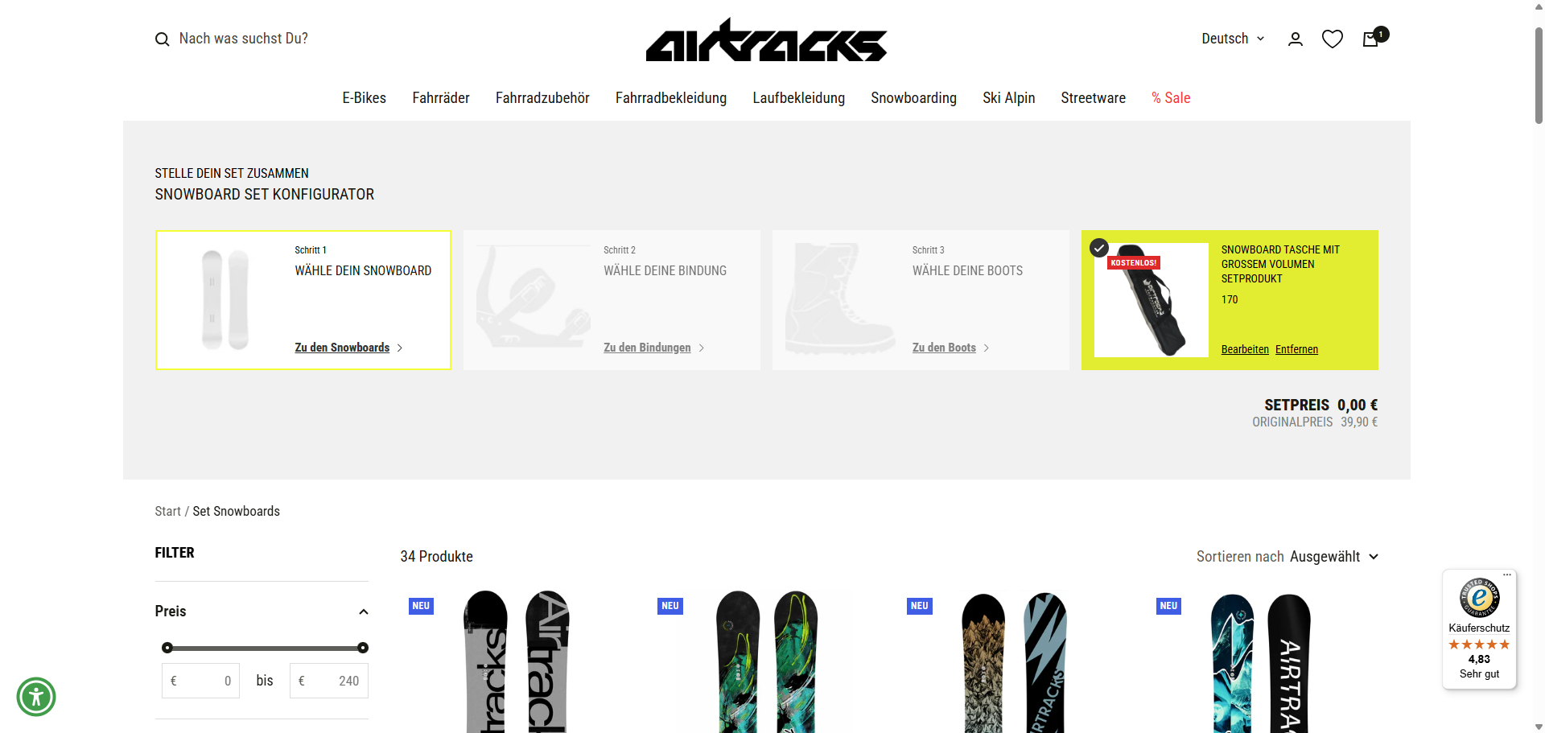1545x733 pixels.
Task: Open the Snowboarding menu item
Action: pos(913,98)
